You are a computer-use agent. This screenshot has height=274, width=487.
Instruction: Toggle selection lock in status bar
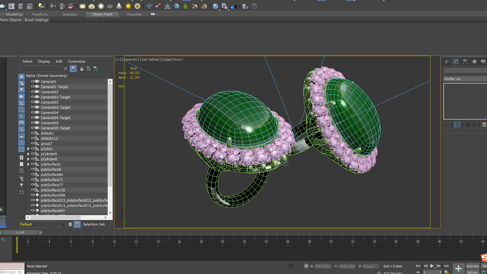click(x=299, y=266)
